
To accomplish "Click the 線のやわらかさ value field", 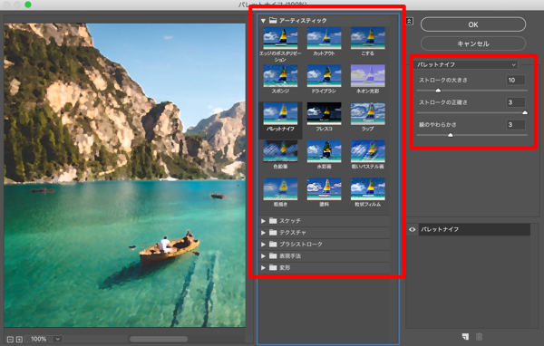I will pyautogui.click(x=516, y=124).
